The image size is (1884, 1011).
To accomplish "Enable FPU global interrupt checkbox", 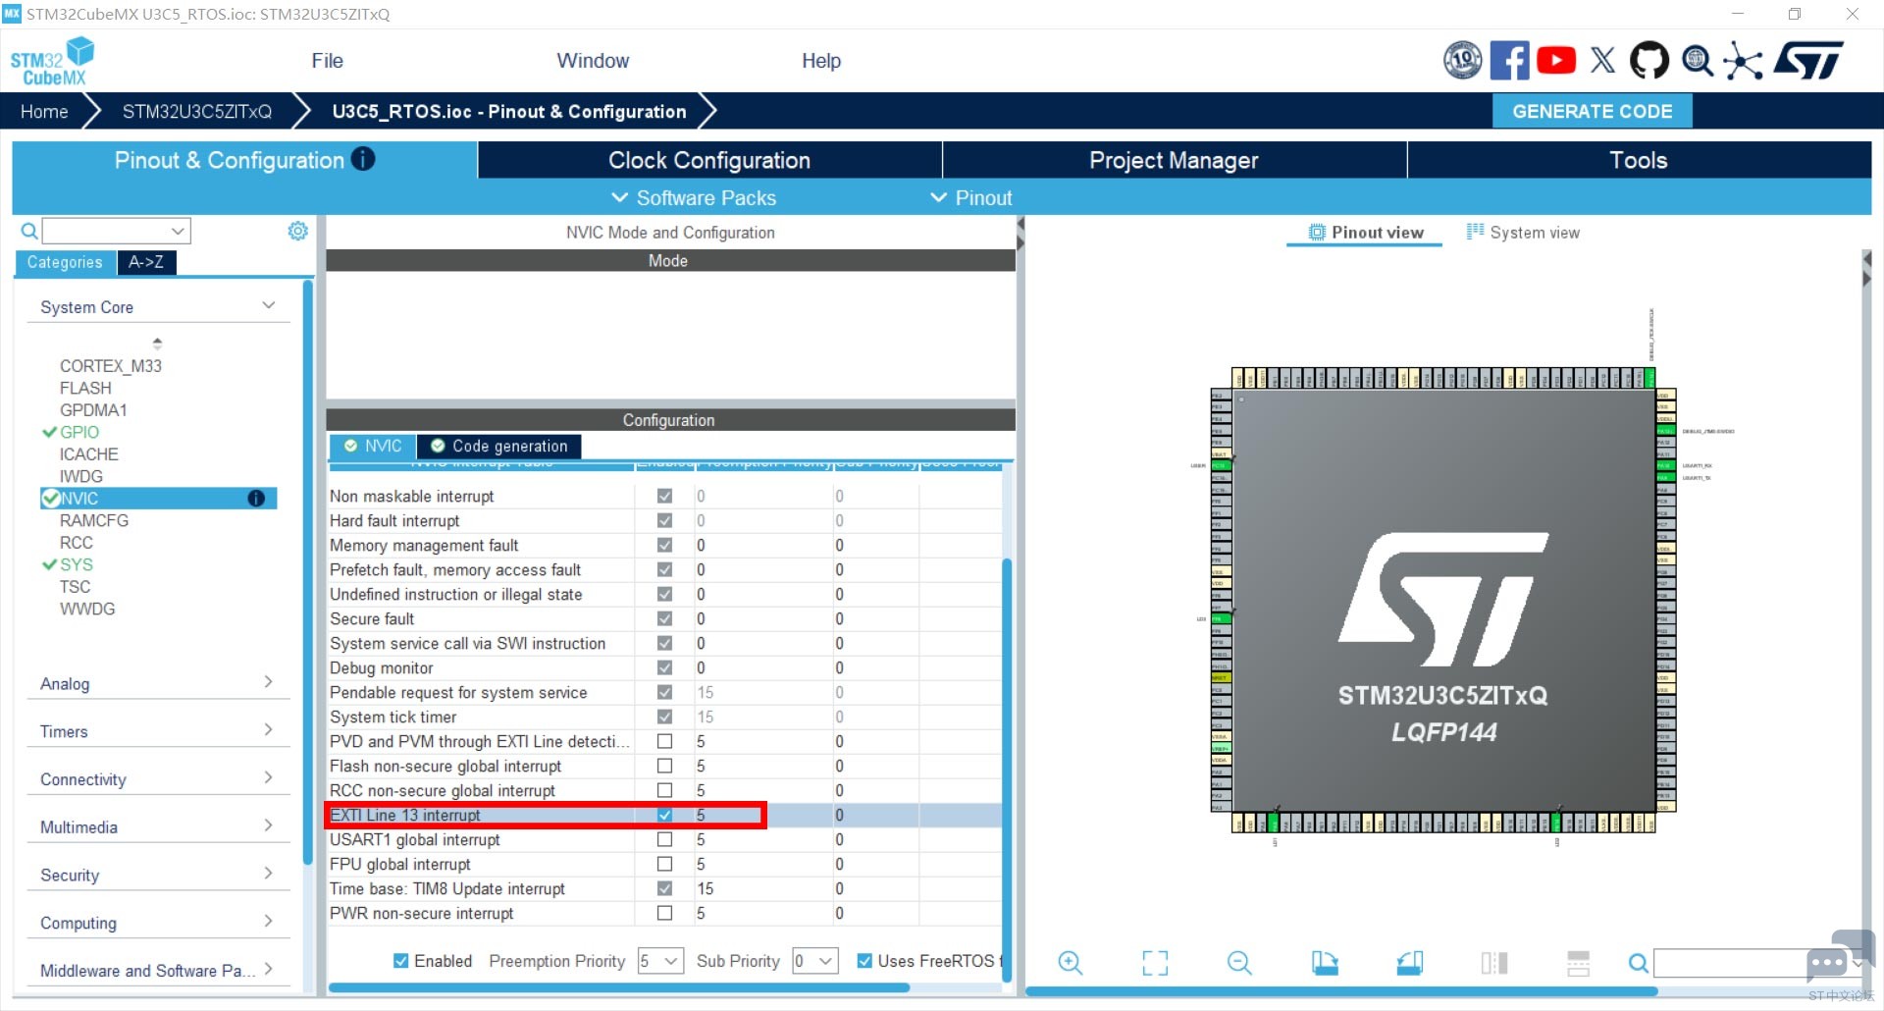I will pyautogui.click(x=664, y=864).
